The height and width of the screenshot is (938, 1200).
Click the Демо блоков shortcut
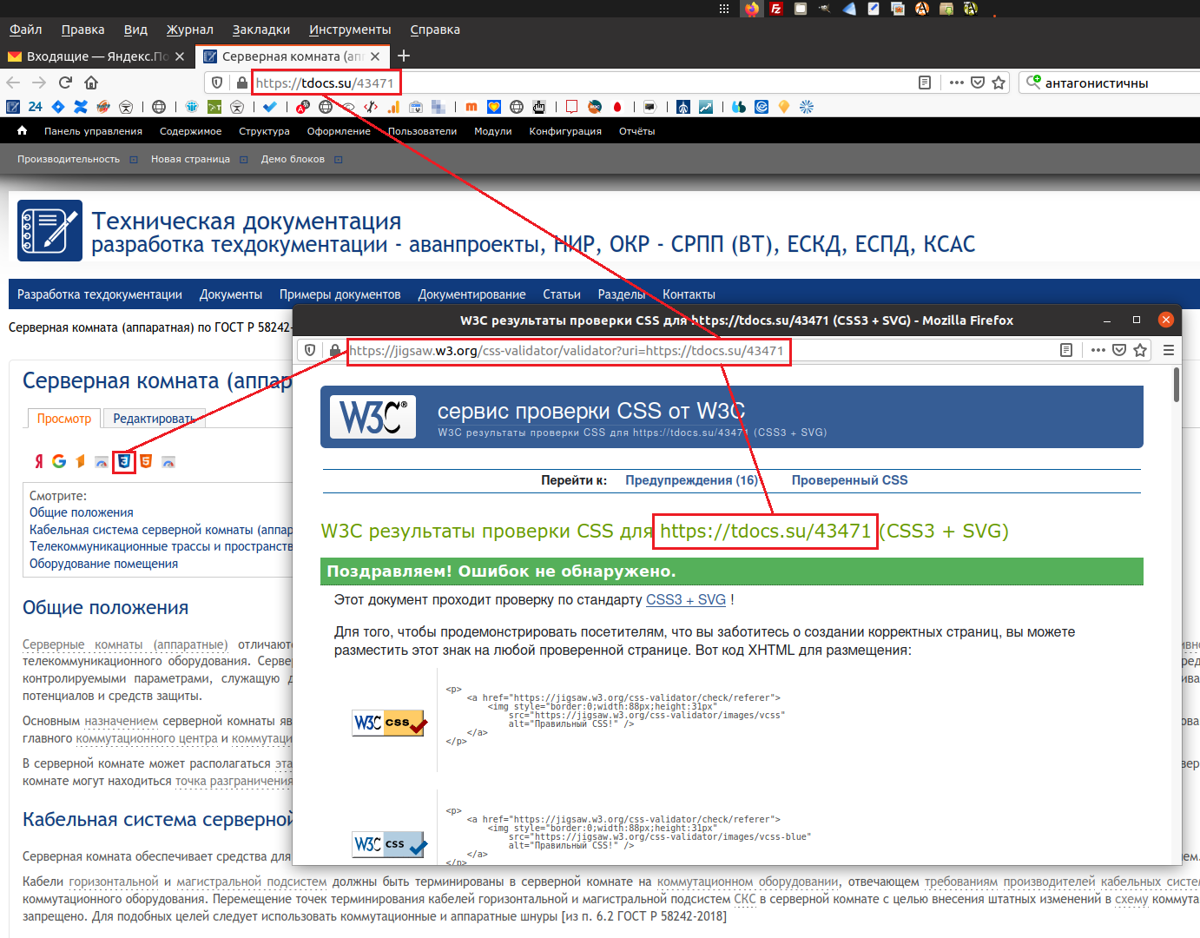[x=293, y=159]
